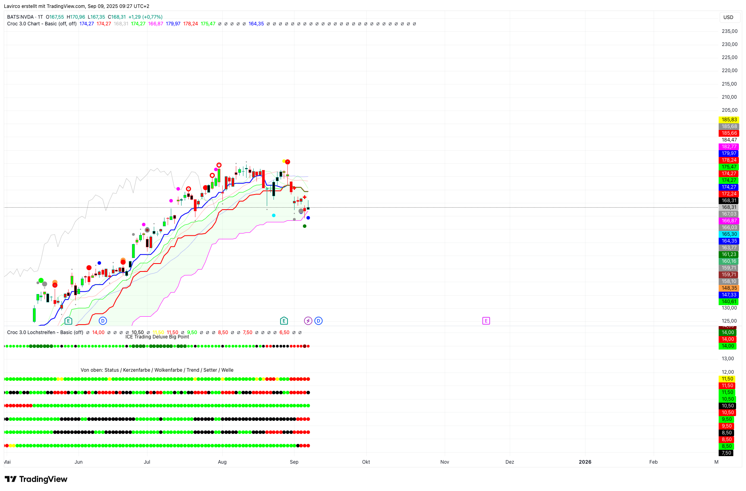Click the yellow 185,83 price label

point(729,120)
